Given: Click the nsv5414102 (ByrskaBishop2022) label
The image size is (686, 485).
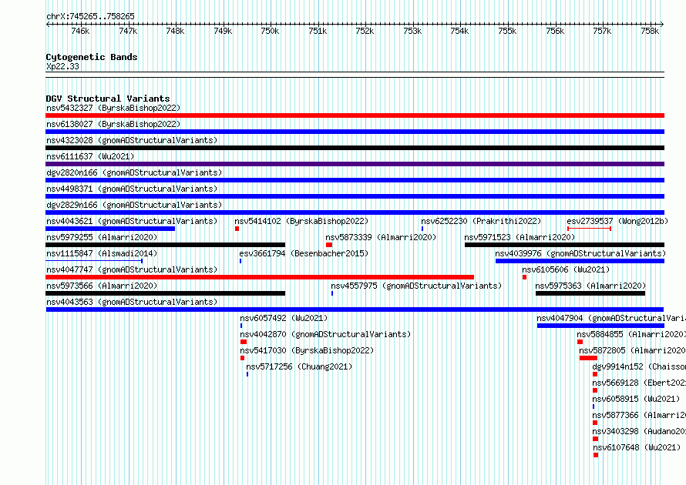Looking at the screenshot, I should tap(301, 221).
